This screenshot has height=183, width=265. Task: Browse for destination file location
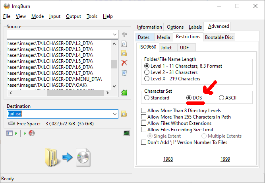(124, 114)
